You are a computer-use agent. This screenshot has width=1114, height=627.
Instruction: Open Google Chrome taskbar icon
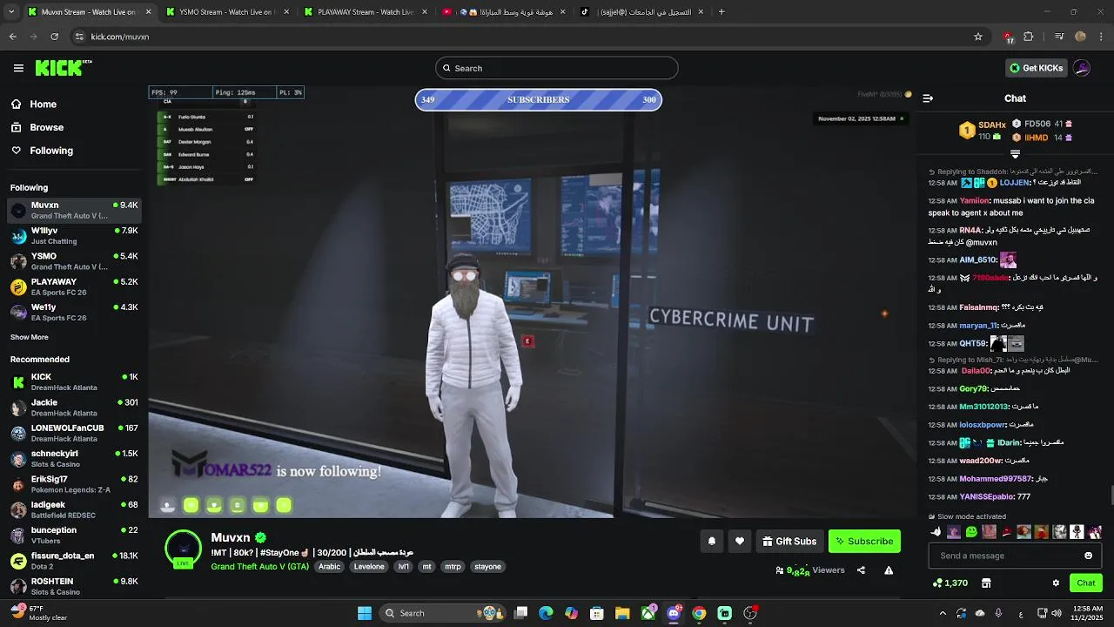699,613
